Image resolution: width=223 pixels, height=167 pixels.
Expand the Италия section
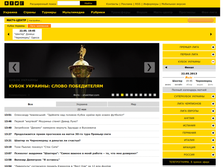213,140
